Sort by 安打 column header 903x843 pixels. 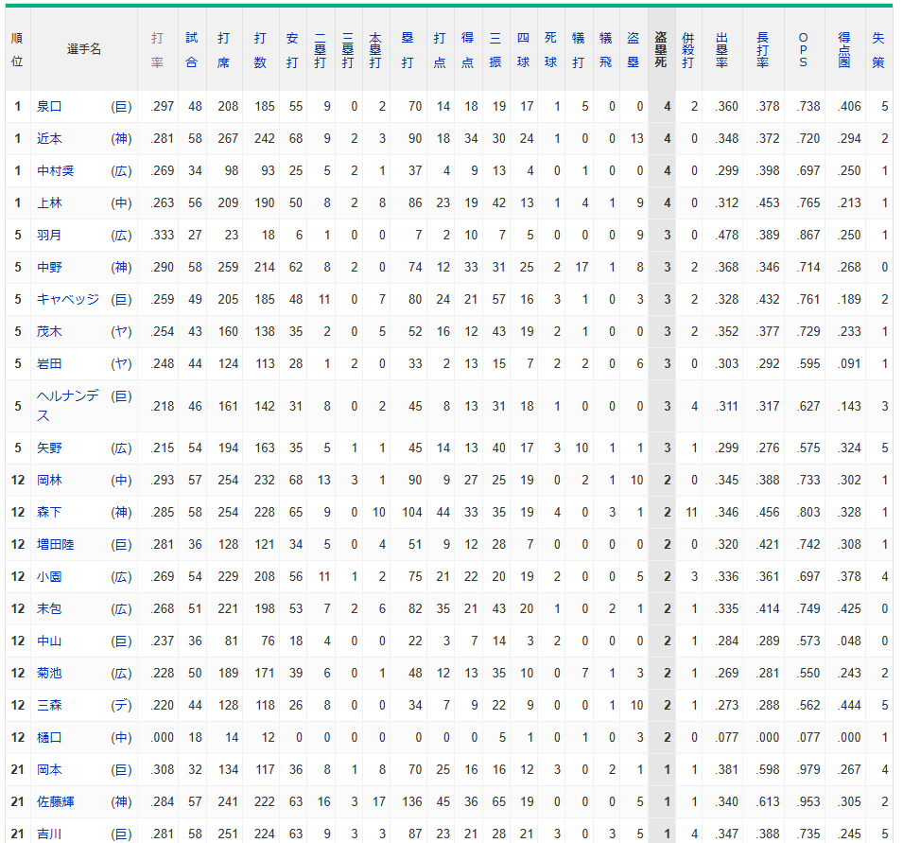coord(292,50)
